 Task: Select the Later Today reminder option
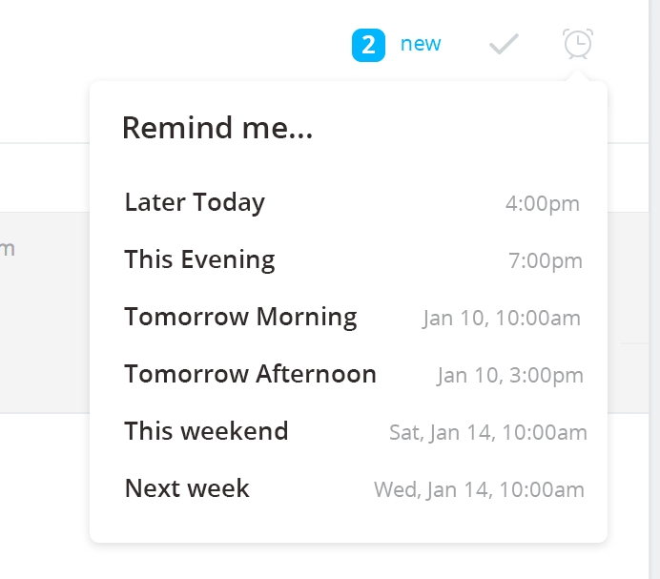pos(348,202)
